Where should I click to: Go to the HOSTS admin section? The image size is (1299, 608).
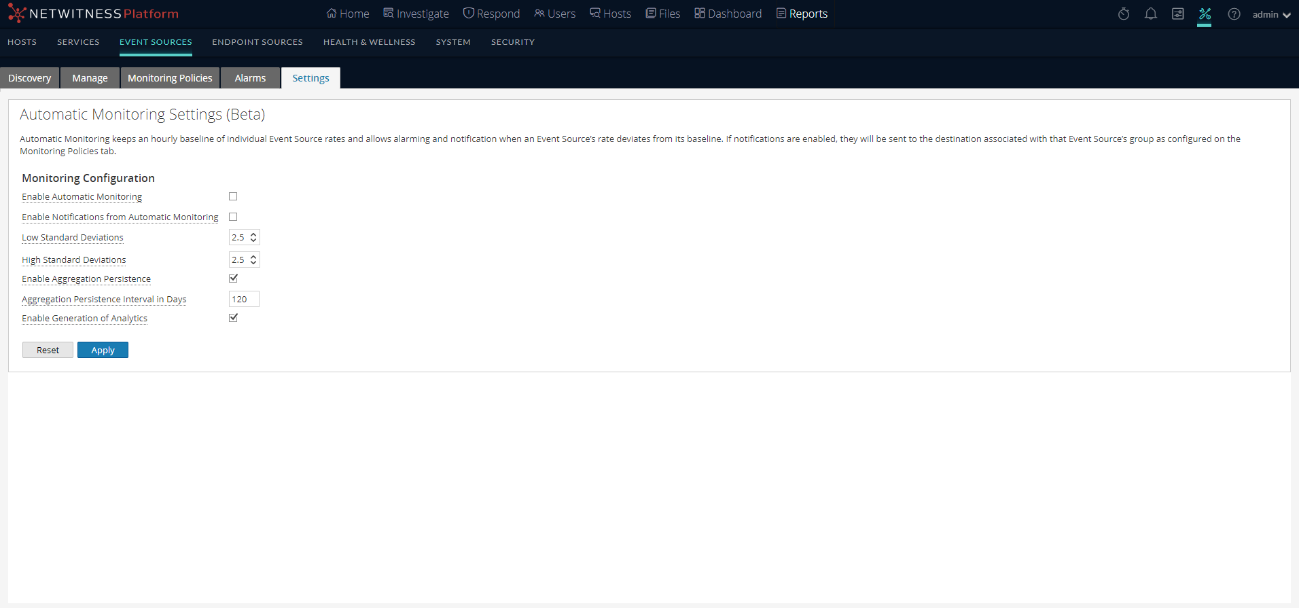click(22, 42)
